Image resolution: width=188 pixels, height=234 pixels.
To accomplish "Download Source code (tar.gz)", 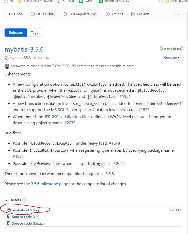I will coord(28,223).
